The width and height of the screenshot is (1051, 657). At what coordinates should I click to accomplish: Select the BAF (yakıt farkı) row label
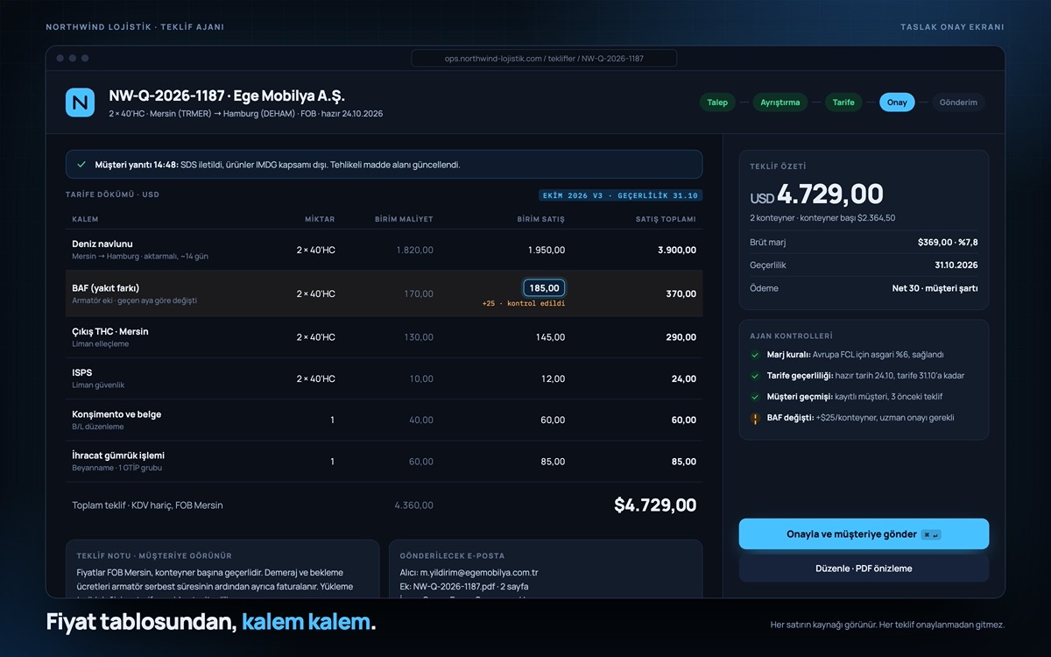click(x=106, y=288)
